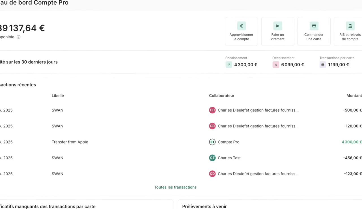Image resolution: width=362 pixels, height=209 pixels.
Task: Click the -456,00 € amount
Action: tap(352, 158)
